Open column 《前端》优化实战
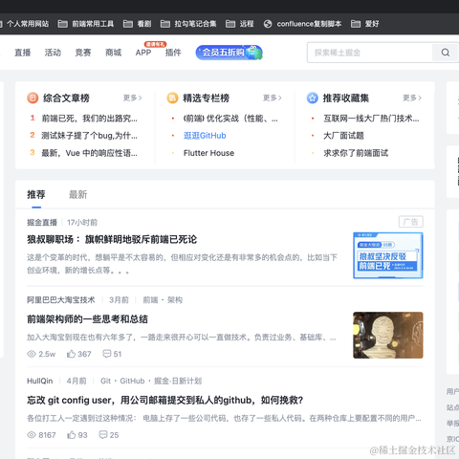 (230, 119)
